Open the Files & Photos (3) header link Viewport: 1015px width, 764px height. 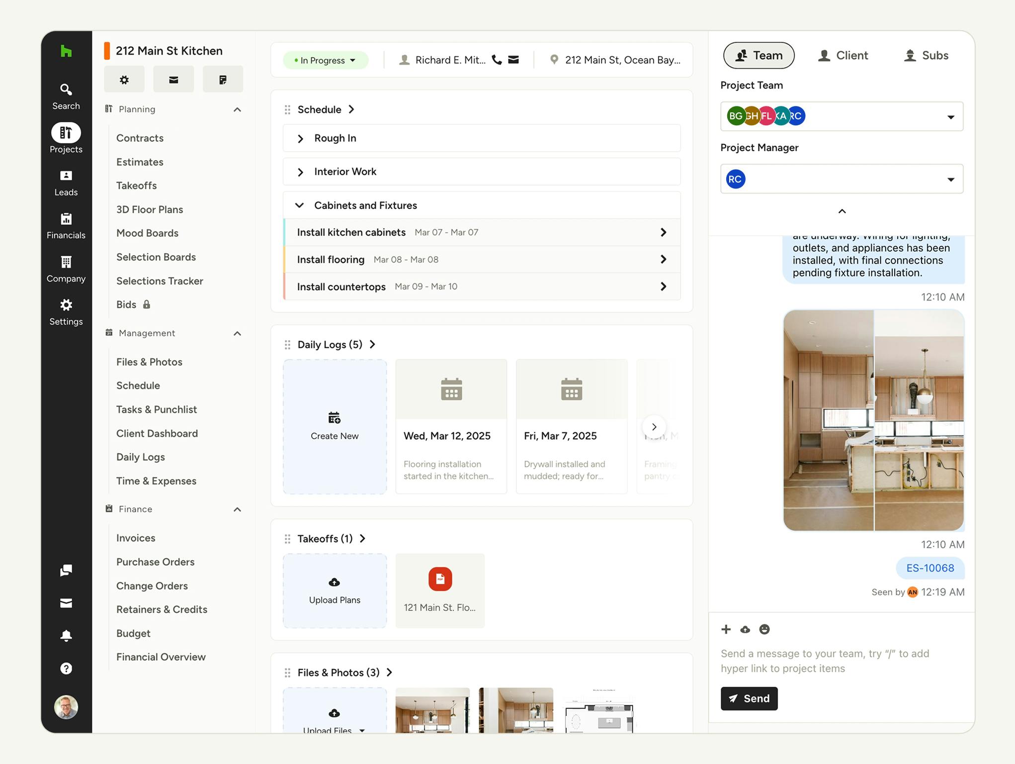345,672
